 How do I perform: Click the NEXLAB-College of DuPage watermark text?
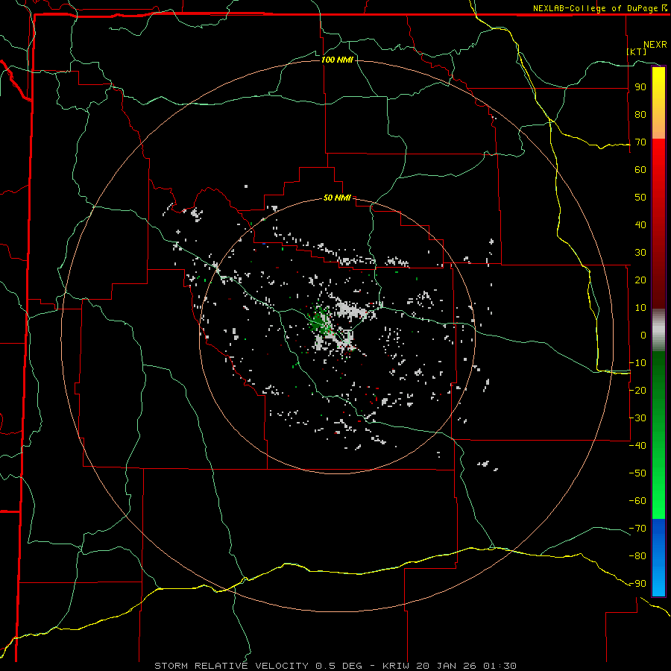pos(599,8)
